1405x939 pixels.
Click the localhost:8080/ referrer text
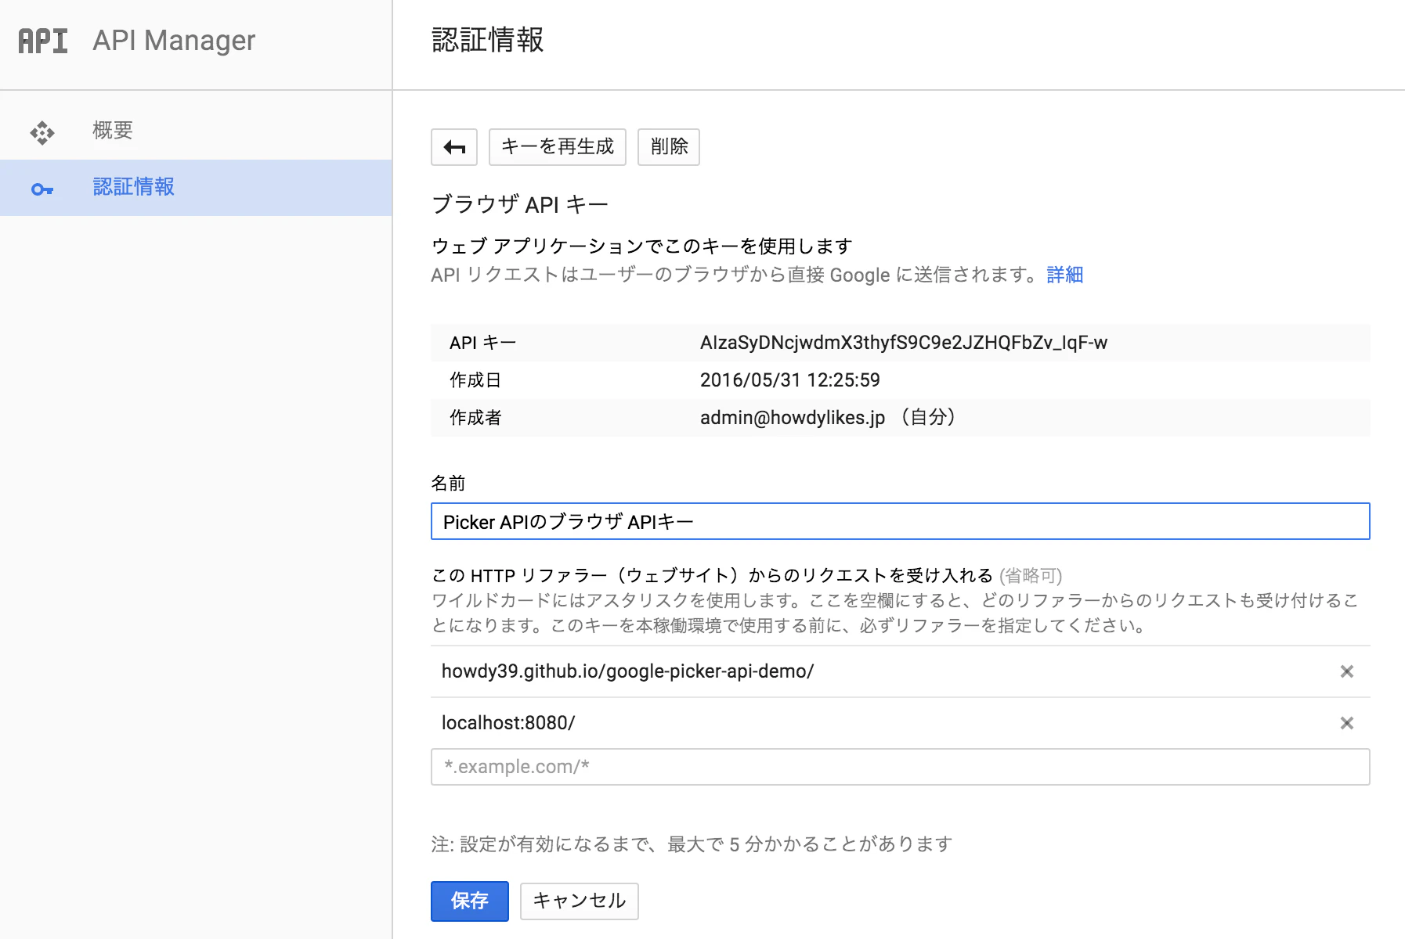coord(508,723)
